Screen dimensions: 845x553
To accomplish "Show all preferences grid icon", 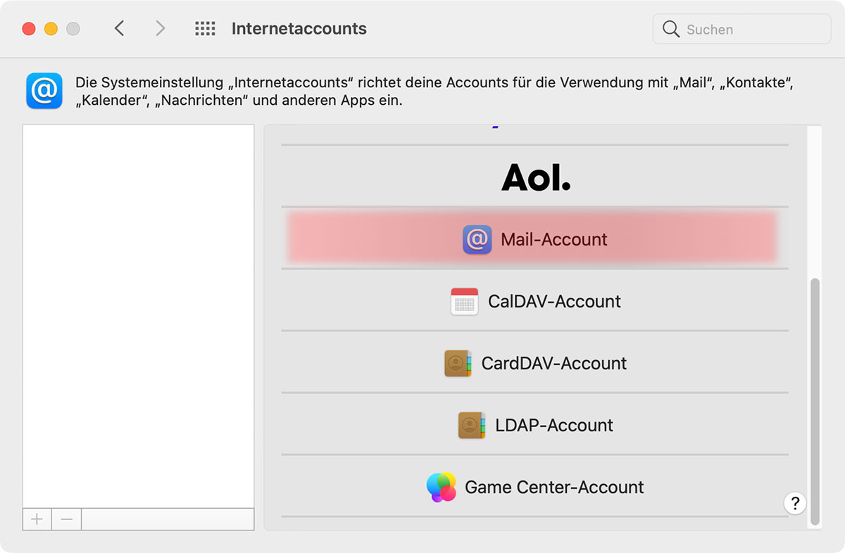I will [205, 29].
